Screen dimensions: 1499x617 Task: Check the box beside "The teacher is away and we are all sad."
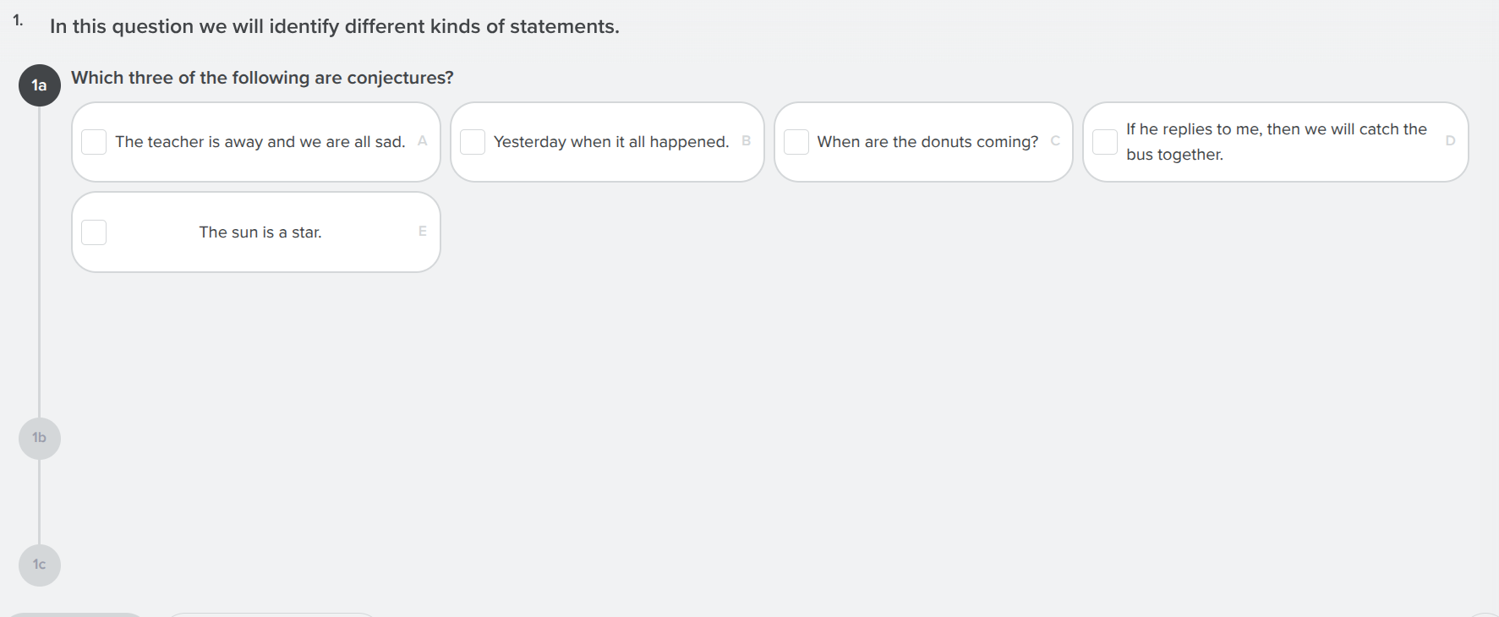coord(94,142)
